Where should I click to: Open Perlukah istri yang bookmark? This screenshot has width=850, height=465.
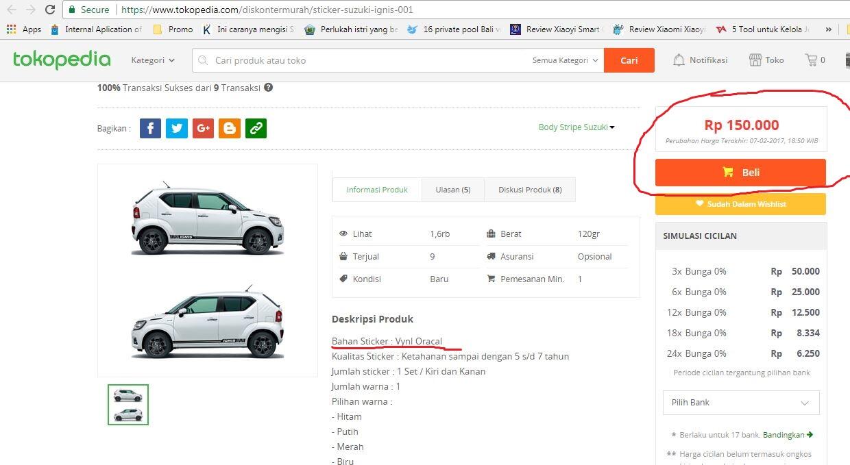point(352,29)
